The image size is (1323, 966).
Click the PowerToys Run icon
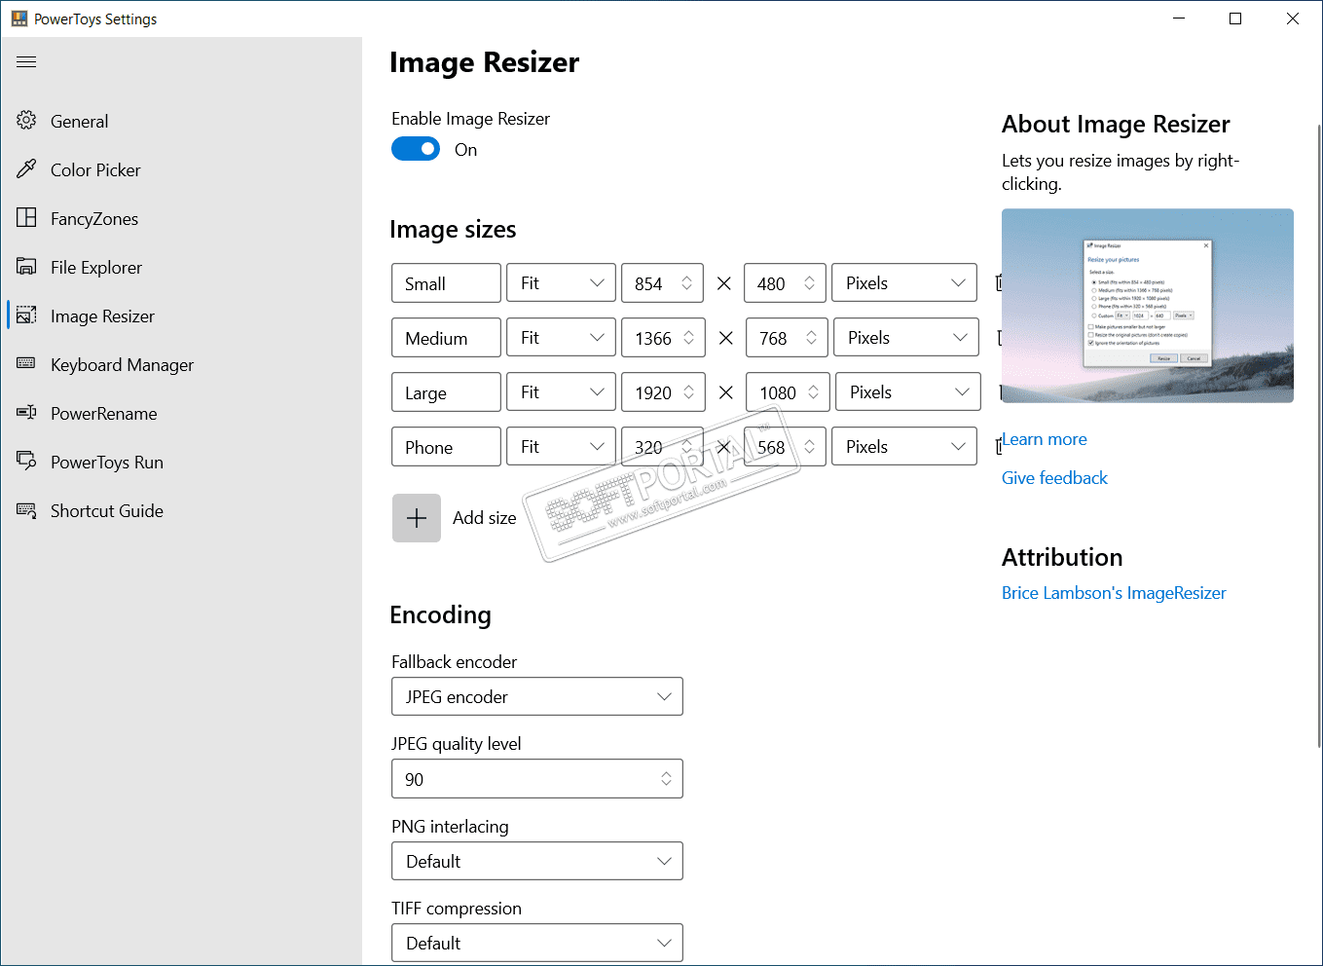click(x=26, y=462)
